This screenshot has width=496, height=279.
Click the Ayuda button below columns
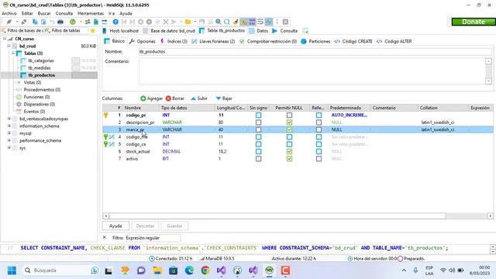(115, 226)
